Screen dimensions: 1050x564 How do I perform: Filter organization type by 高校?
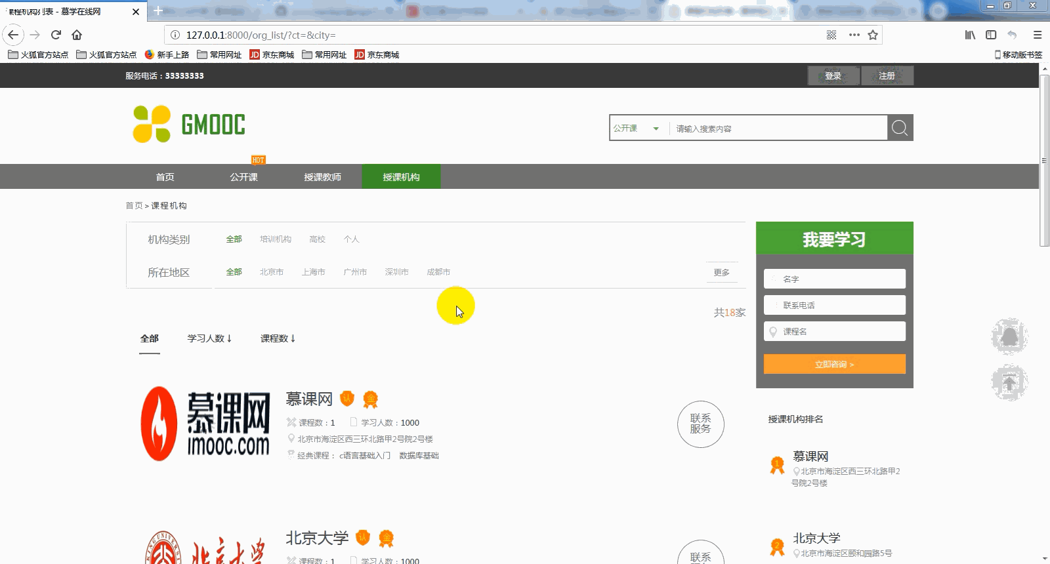(x=318, y=239)
